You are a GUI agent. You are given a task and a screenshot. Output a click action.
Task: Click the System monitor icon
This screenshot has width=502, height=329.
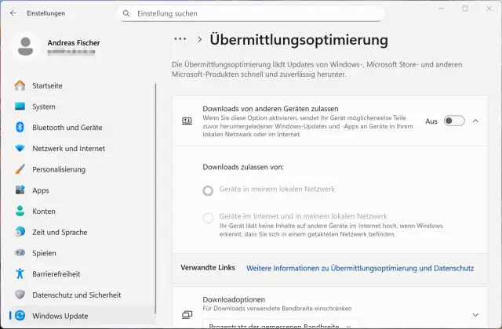[20, 107]
